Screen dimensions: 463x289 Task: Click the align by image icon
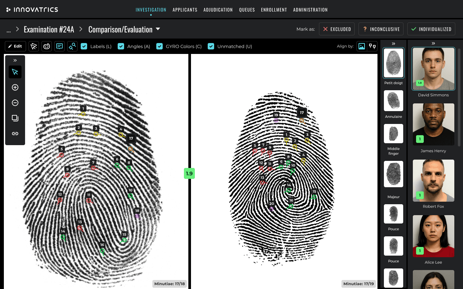click(x=362, y=46)
